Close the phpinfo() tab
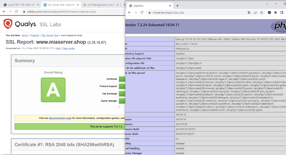This screenshot has height=155, width=286. tap(170, 6)
